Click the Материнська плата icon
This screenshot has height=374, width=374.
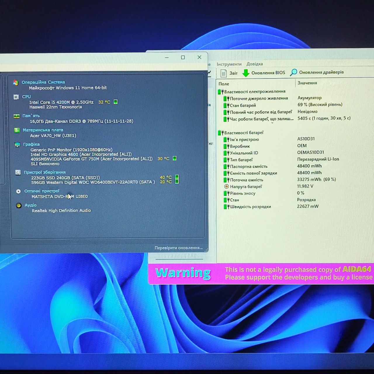17,130
